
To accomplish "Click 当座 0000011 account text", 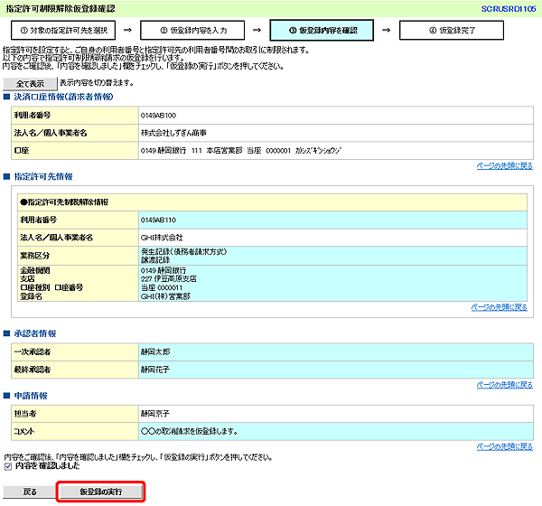I will point(162,287).
